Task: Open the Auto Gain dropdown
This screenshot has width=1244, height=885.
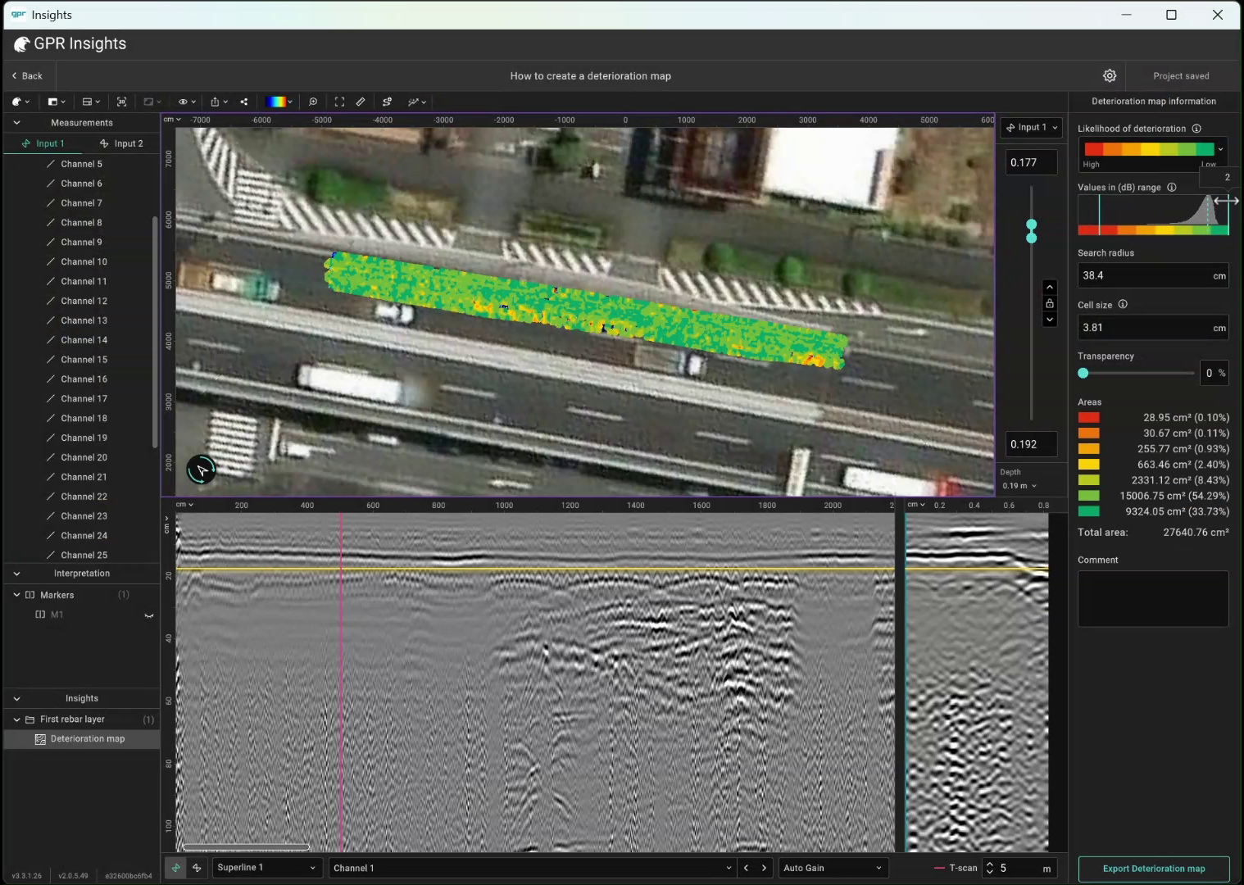Action: [x=832, y=867]
